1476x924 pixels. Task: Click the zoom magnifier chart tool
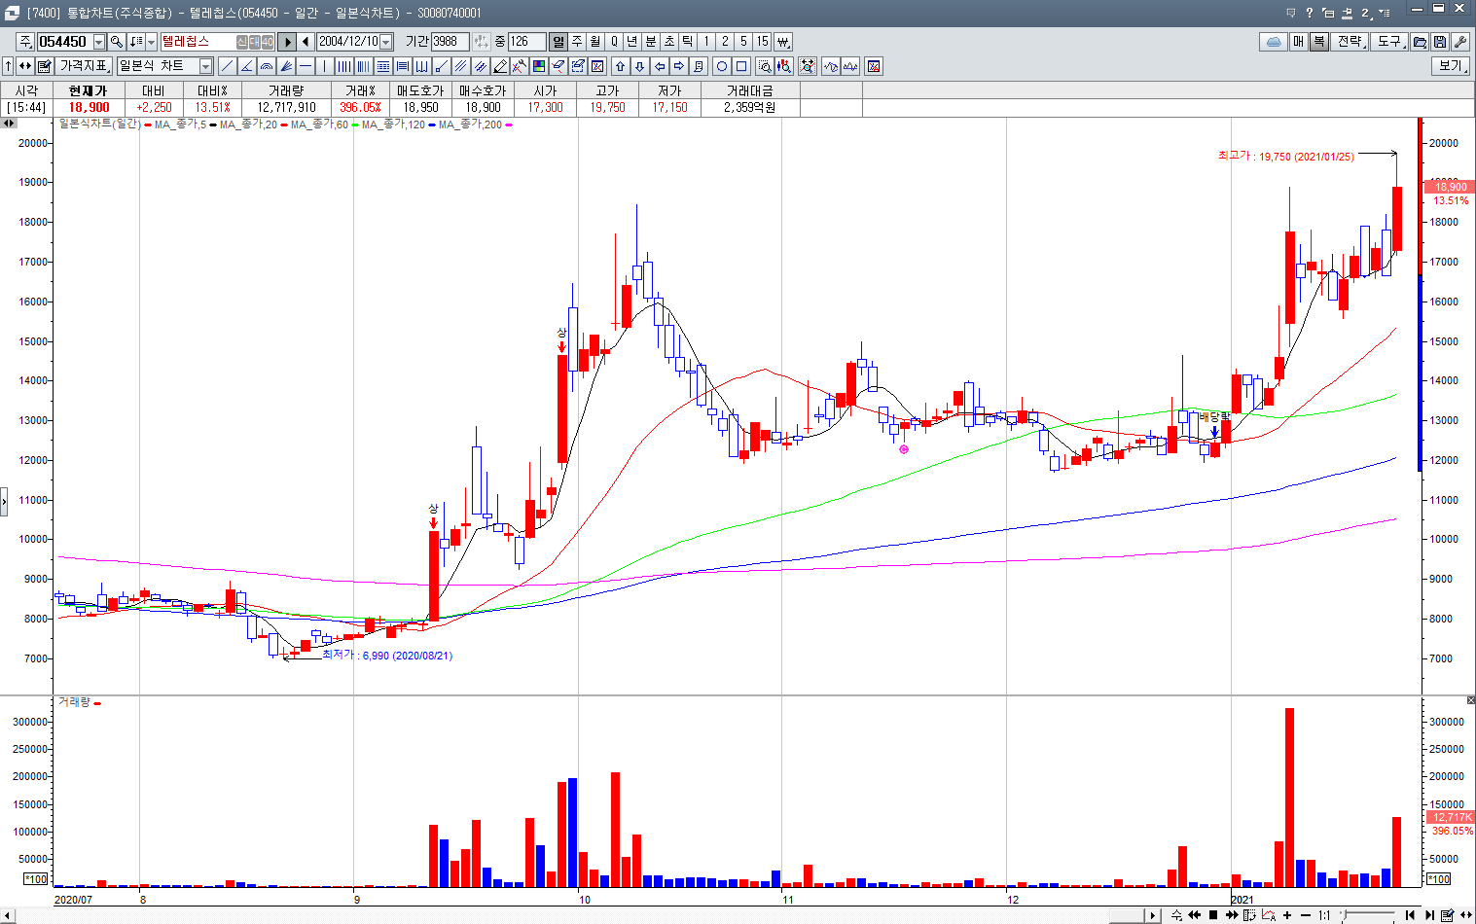[765, 66]
